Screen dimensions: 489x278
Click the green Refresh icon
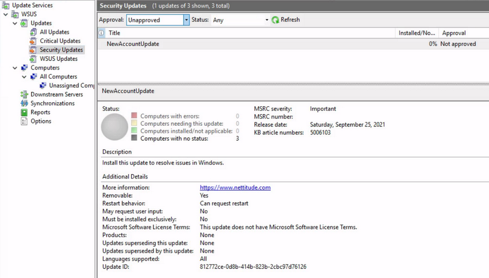(x=275, y=20)
